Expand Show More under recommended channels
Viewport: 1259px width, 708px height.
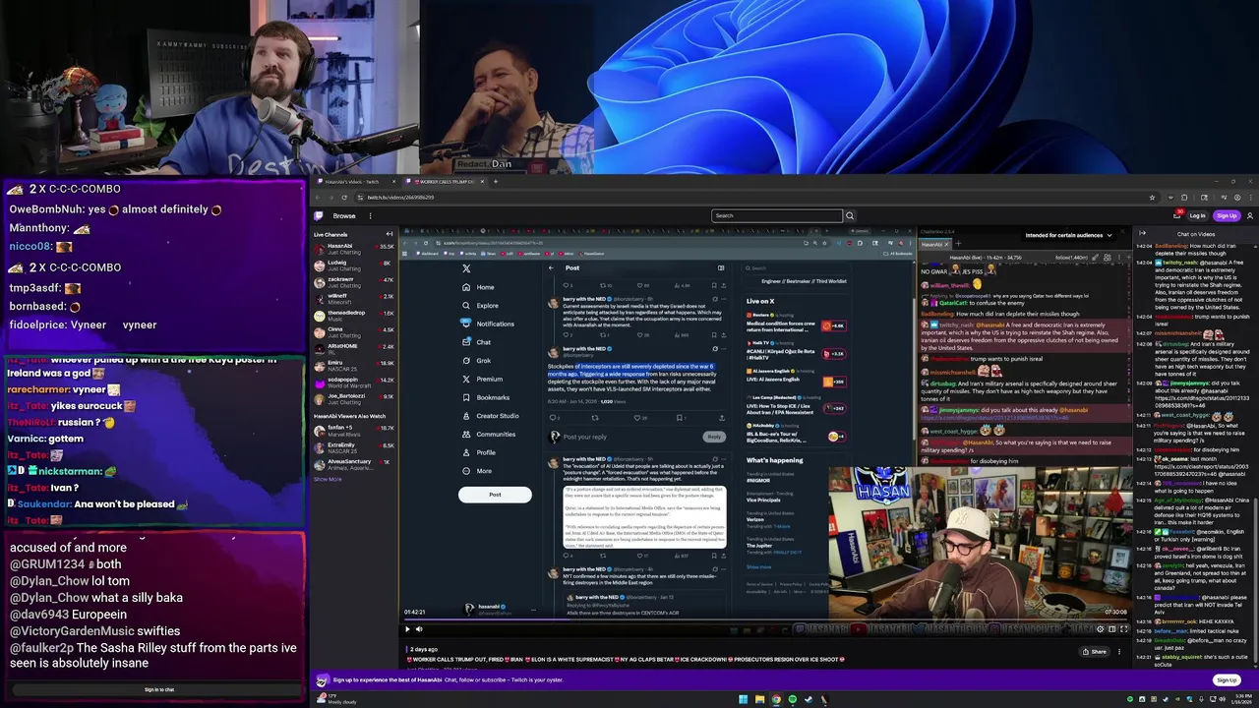pos(328,479)
